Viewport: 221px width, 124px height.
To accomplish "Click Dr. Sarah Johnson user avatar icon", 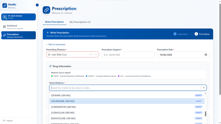I will (x=5, y=17).
